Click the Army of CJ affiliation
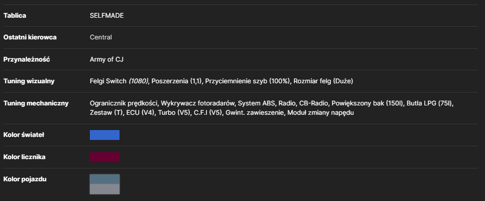This screenshot has width=485, height=201. 106,60
